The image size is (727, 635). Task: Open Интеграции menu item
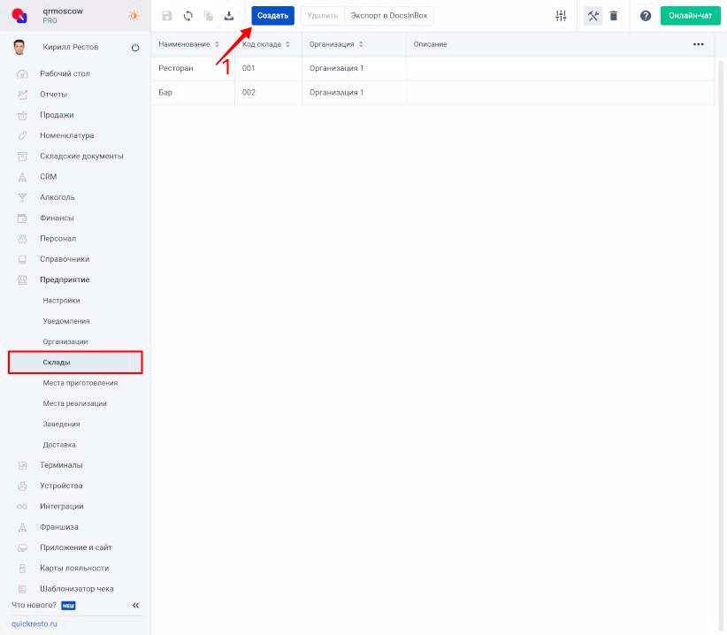[x=62, y=507]
